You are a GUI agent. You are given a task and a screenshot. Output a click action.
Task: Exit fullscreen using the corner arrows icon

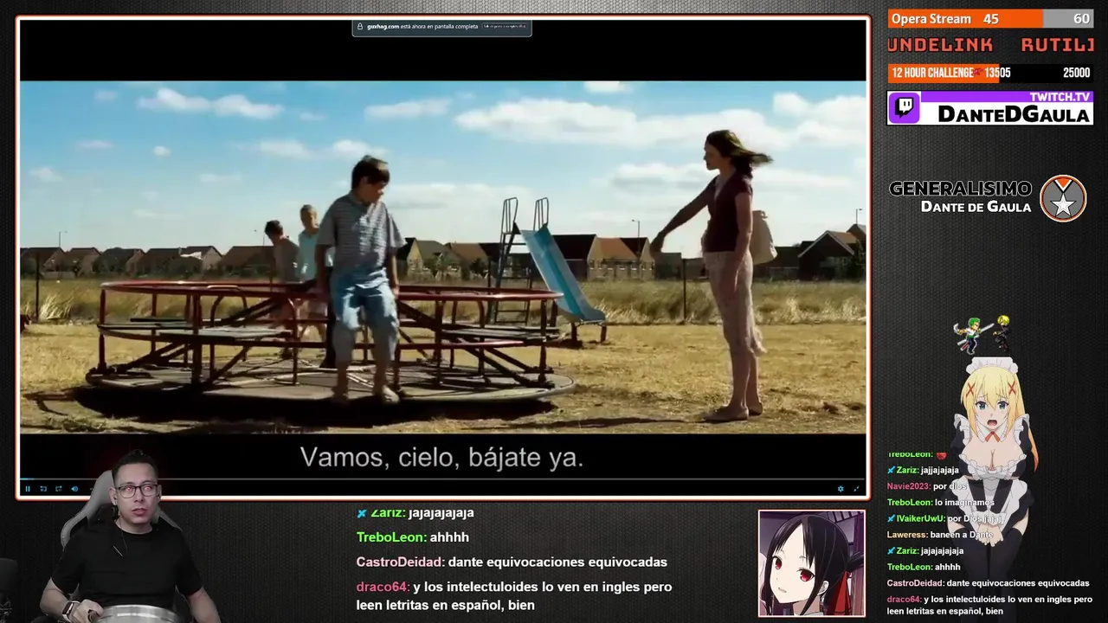point(857,489)
